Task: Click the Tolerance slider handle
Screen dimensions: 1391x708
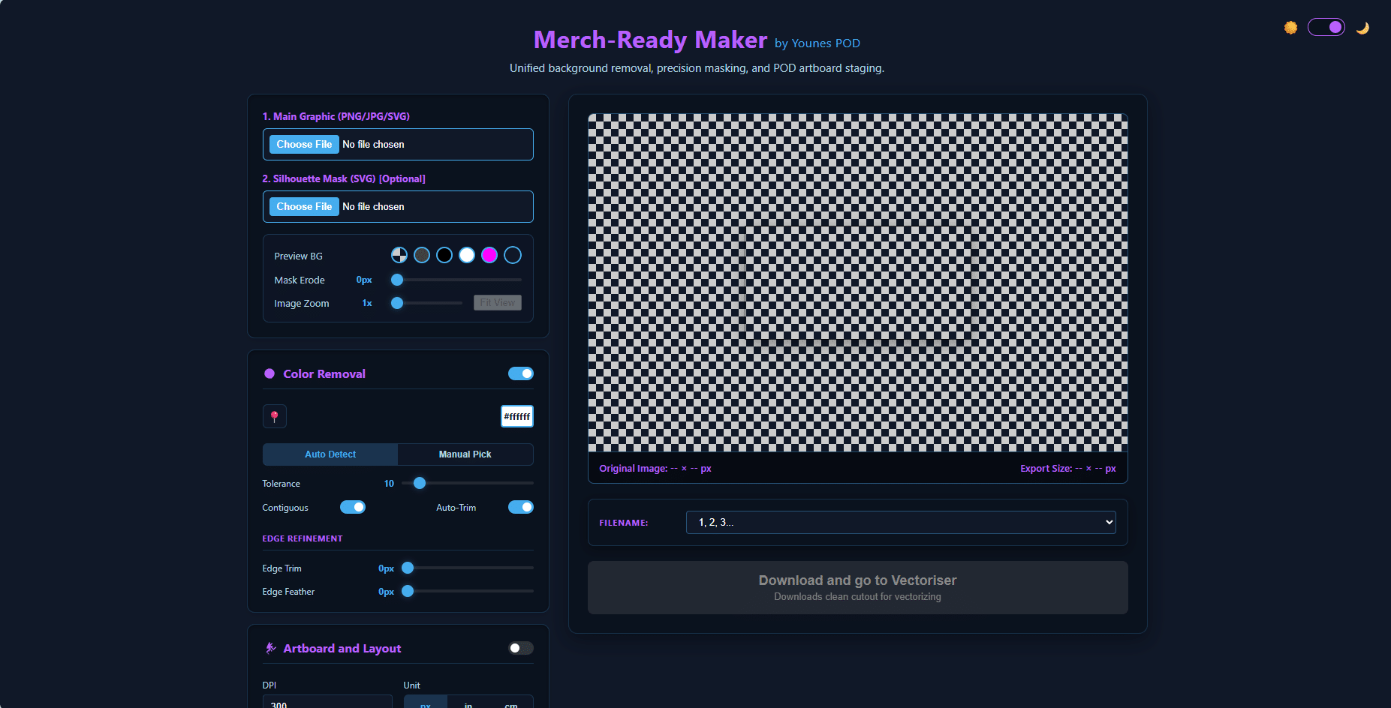Action: [x=420, y=483]
